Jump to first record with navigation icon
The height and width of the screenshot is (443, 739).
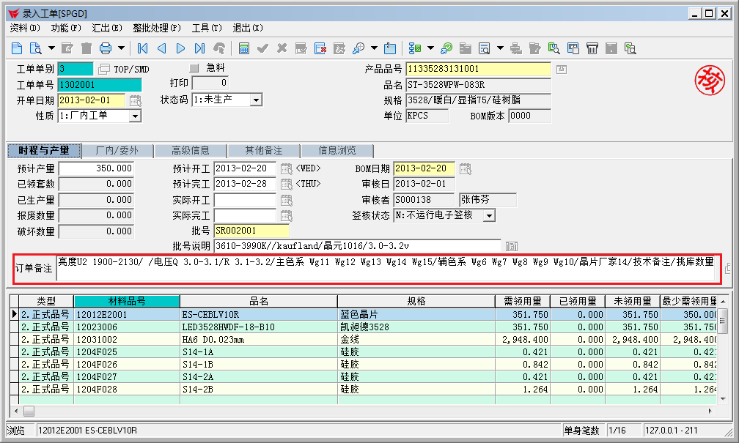142,48
